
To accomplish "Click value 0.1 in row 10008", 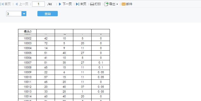I will (101, 67).
